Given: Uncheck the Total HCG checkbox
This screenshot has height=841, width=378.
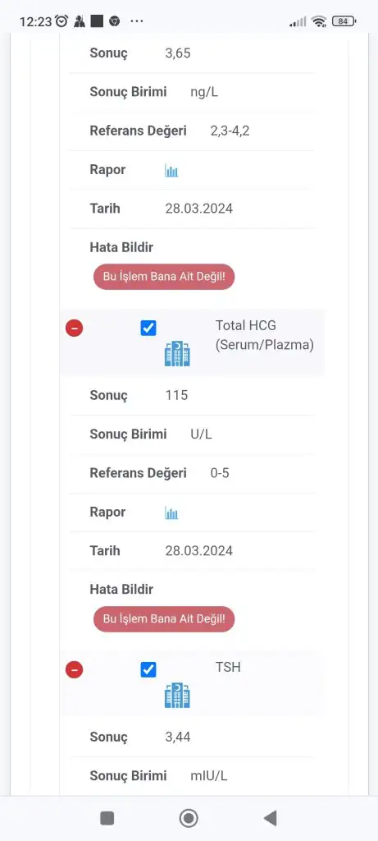Looking at the screenshot, I should (x=148, y=329).
